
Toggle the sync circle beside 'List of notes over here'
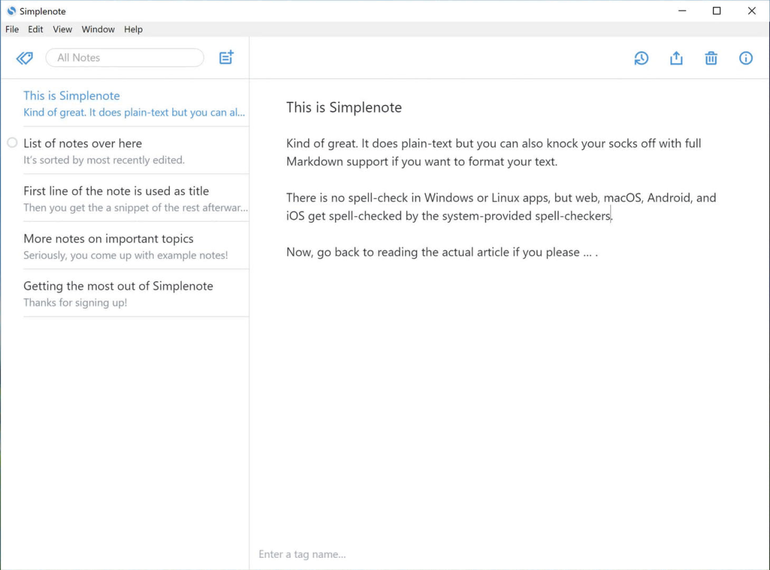[x=12, y=142]
